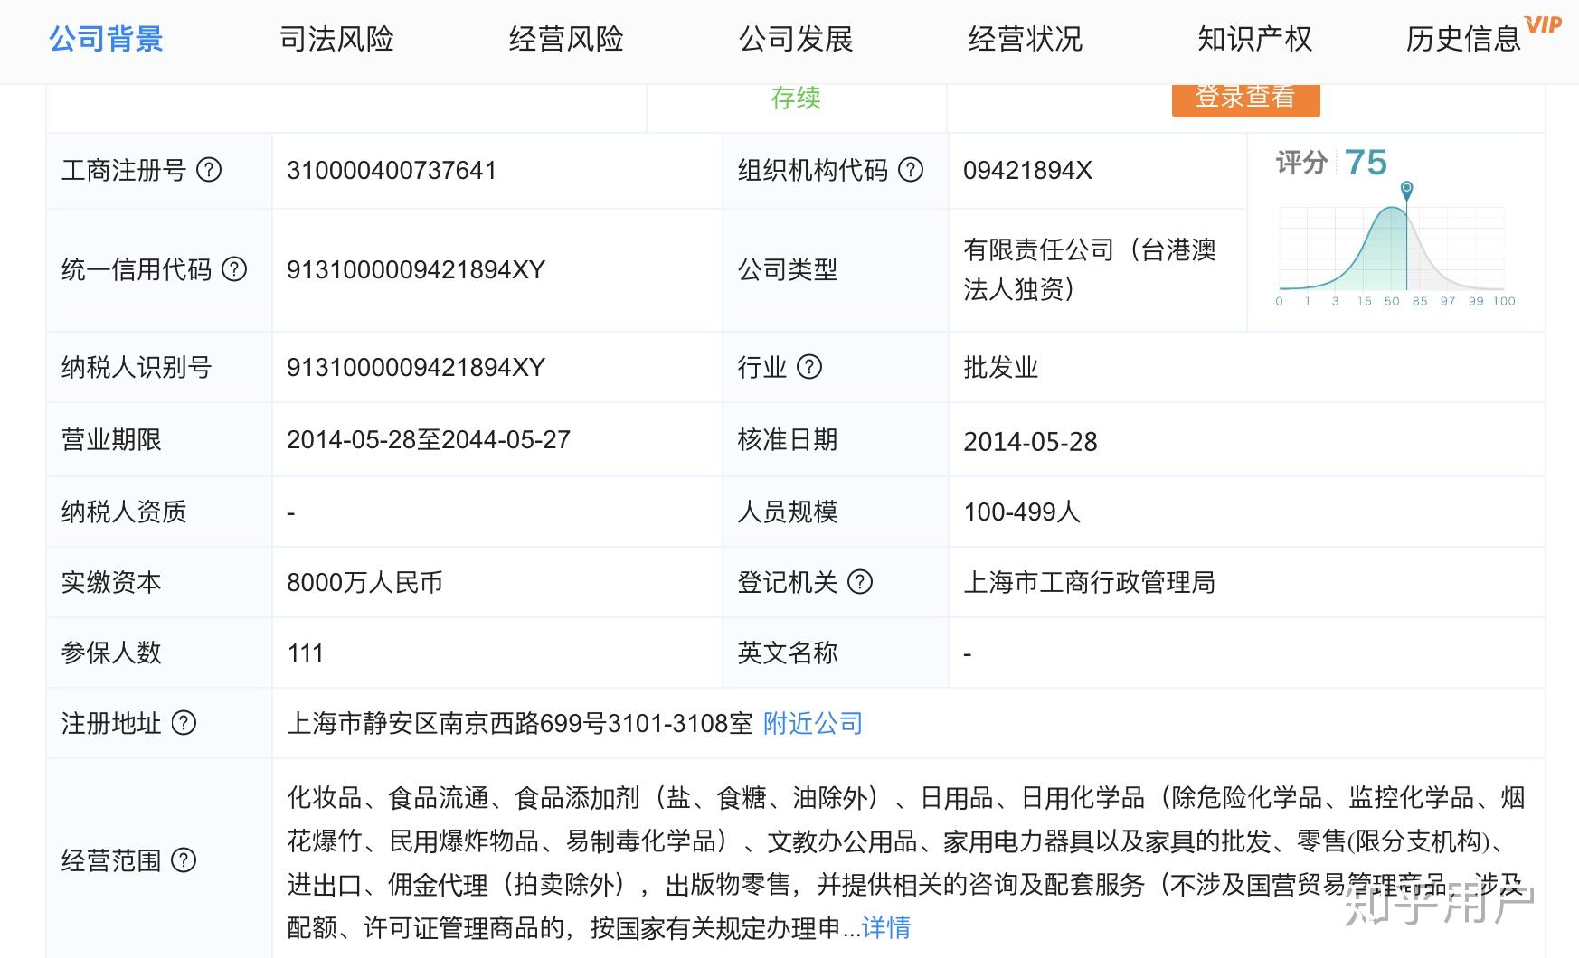Select registration number 310000400737641
The width and height of the screenshot is (1579, 958).
click(392, 170)
